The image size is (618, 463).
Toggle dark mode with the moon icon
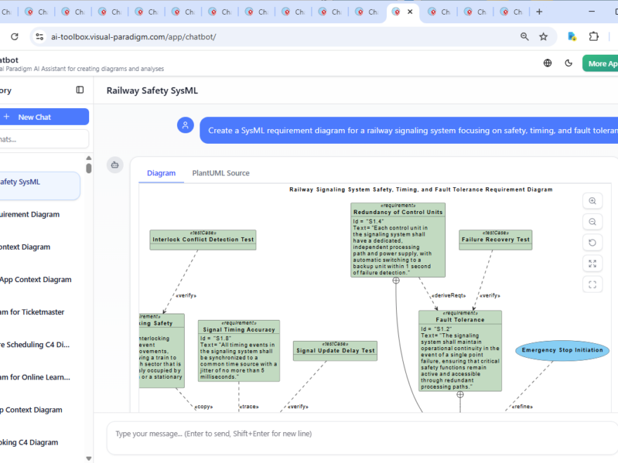coord(568,62)
